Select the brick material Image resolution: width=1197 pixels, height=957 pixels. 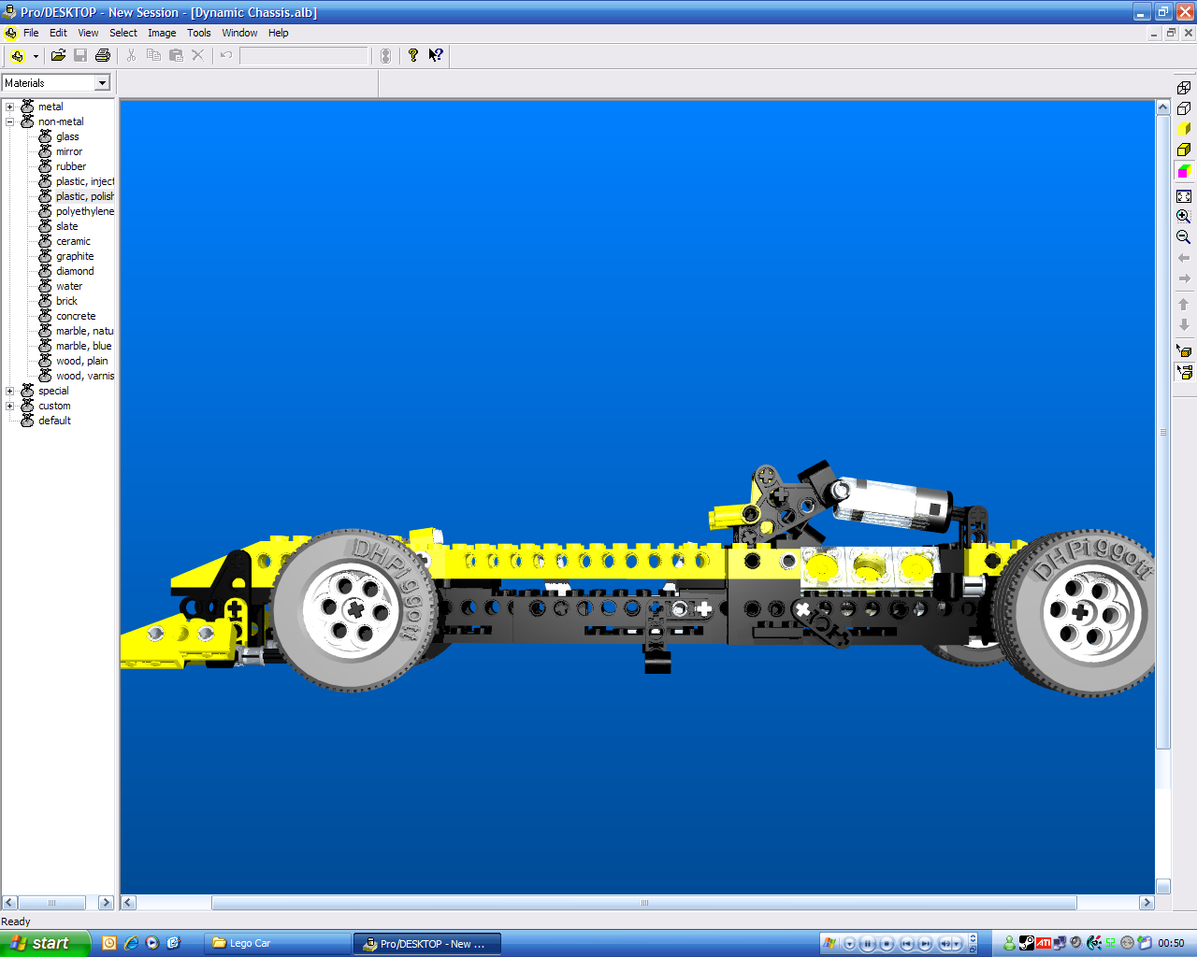pyautogui.click(x=66, y=301)
